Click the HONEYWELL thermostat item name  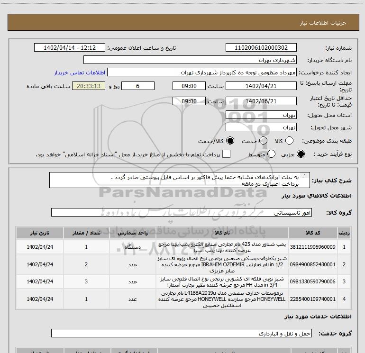coord(222,299)
